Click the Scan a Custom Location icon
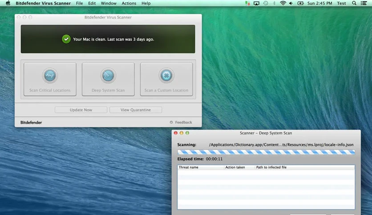This screenshot has height=215, width=372. pyautogui.click(x=166, y=76)
